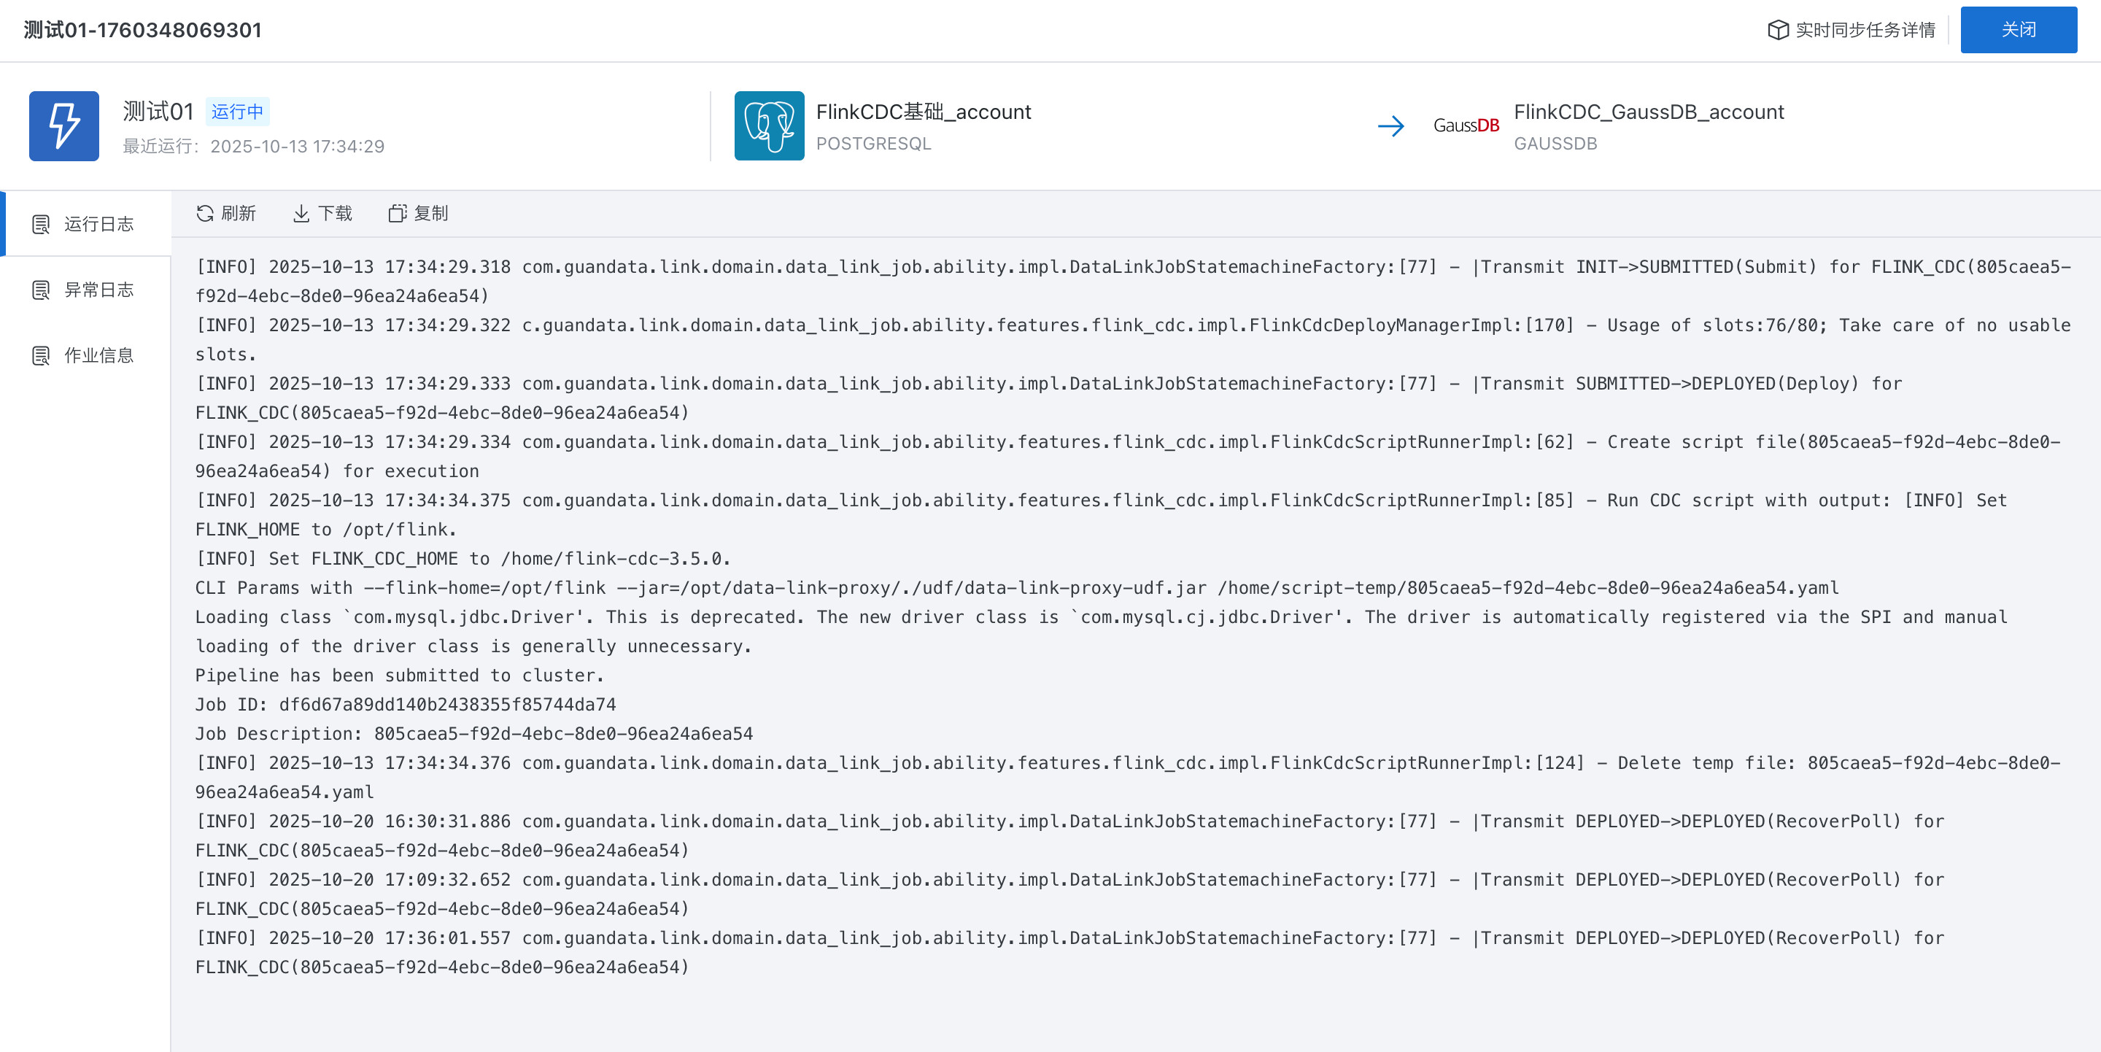This screenshot has height=1052, width=2101.
Task: Open 实时同步任务详情 link
Action: click(x=1865, y=30)
